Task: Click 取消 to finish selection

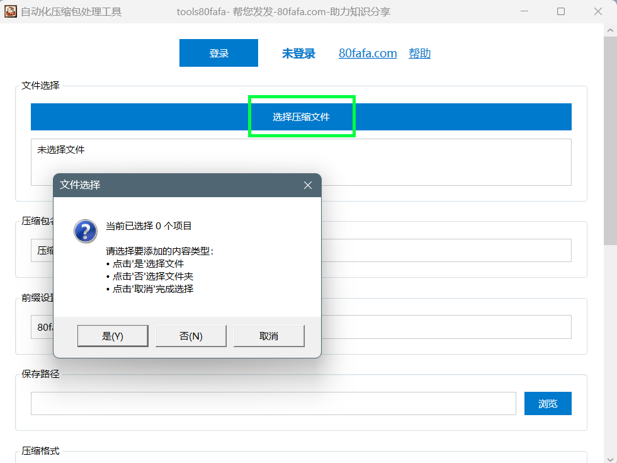Action: (269, 336)
